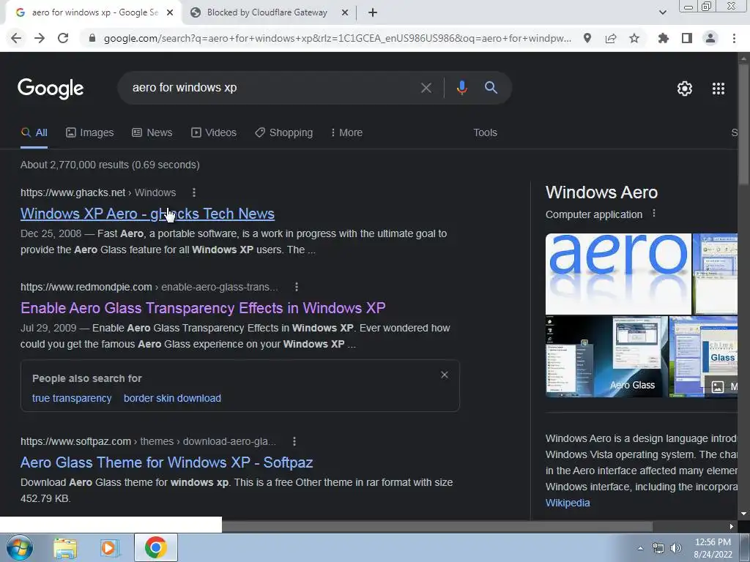Launch Windows Media Player from taskbar
Screen dimensions: 750x562
109,547
